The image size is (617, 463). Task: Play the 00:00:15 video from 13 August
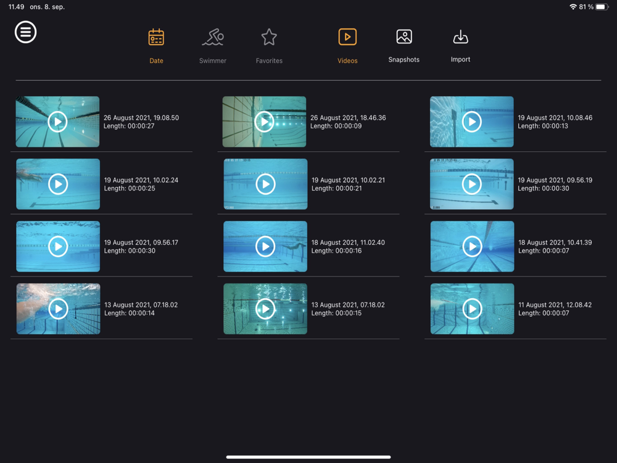[265, 309]
